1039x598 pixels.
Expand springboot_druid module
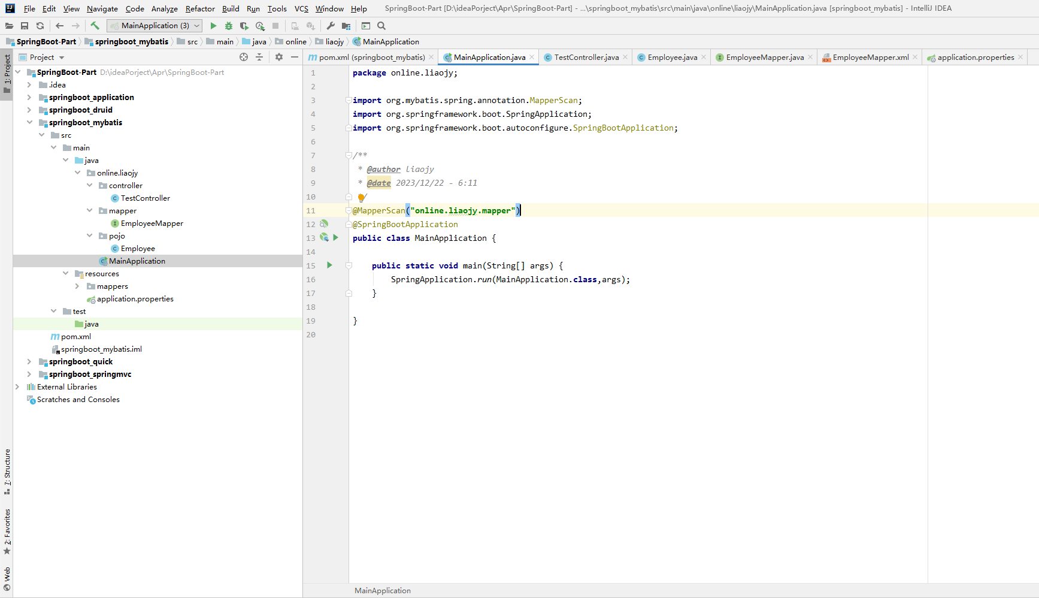tap(29, 110)
